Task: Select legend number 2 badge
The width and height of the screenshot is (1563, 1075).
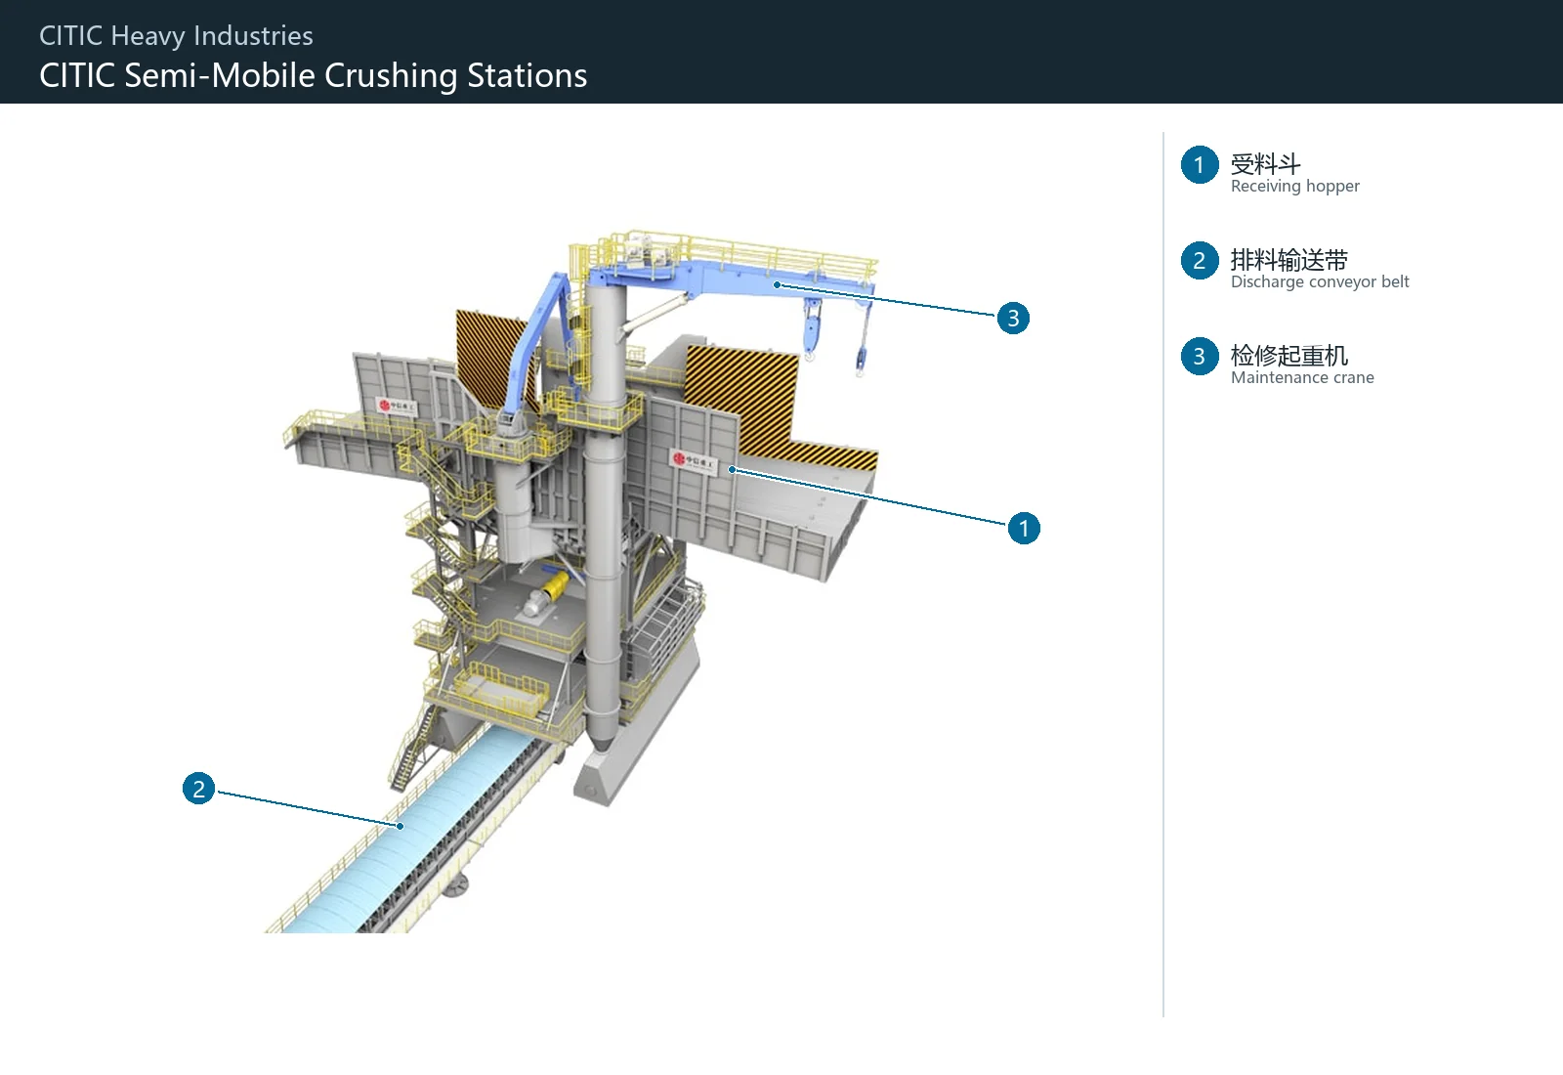Action: (1200, 261)
